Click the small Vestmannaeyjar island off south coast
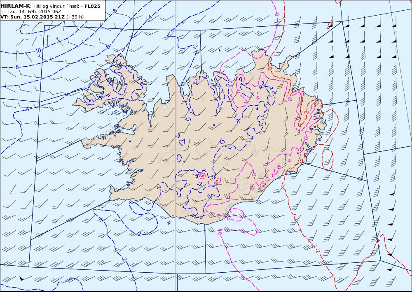The width and height of the screenshot is (412, 292). click(x=169, y=223)
